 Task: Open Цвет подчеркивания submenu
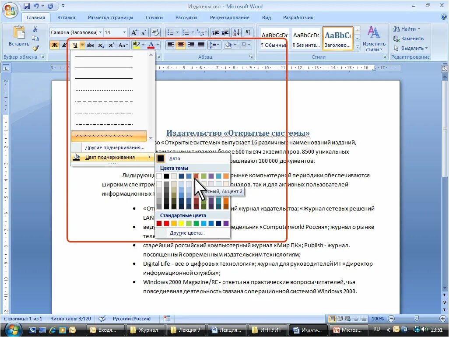[113, 157]
